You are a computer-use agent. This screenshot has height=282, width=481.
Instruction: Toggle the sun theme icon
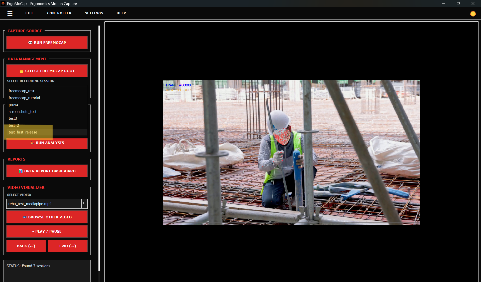pyautogui.click(x=473, y=14)
